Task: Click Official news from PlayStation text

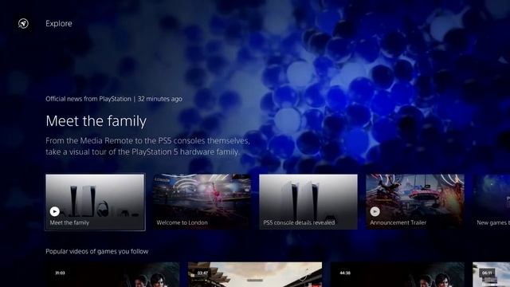Action: (x=88, y=99)
